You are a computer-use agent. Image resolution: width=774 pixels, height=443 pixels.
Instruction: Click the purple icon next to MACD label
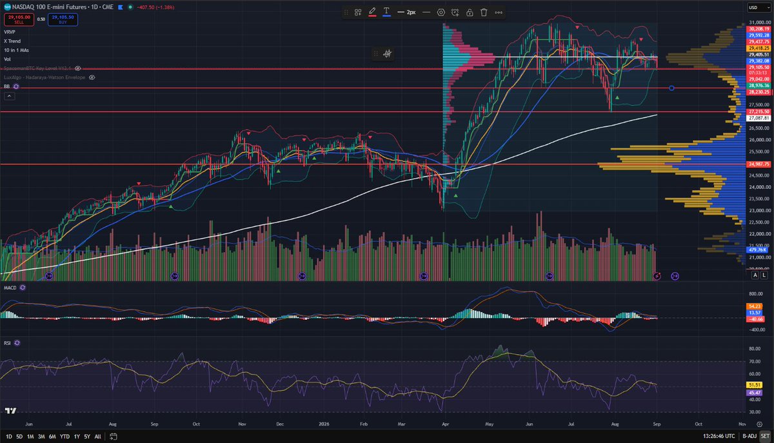[x=23, y=288]
